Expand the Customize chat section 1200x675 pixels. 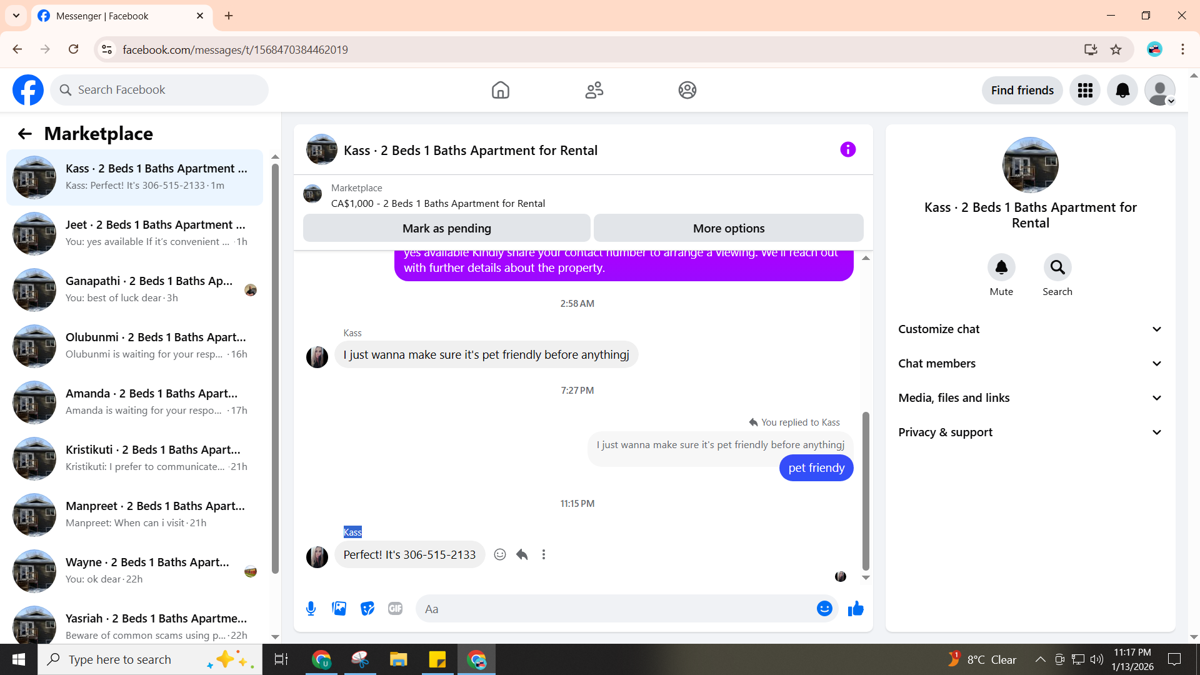pyautogui.click(x=1030, y=329)
